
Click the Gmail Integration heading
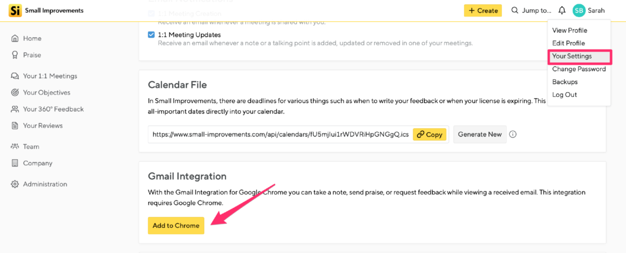pos(187,176)
